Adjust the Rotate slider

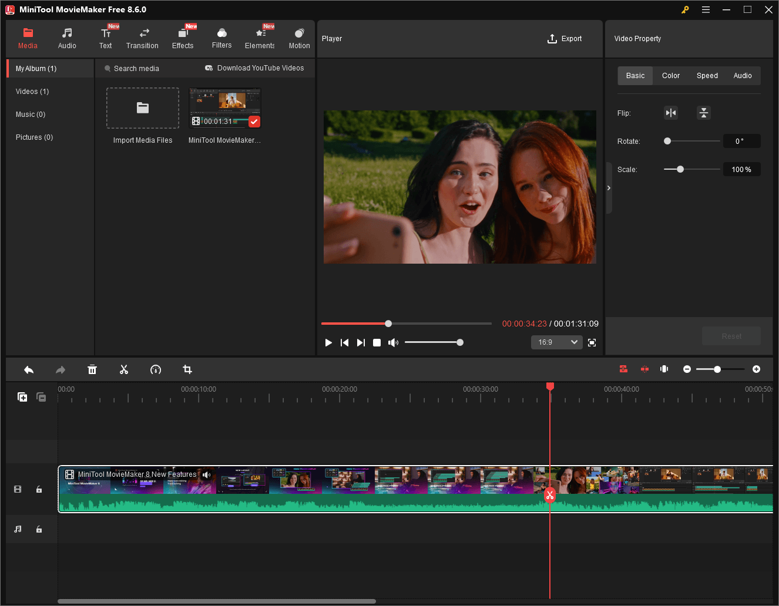pos(692,141)
